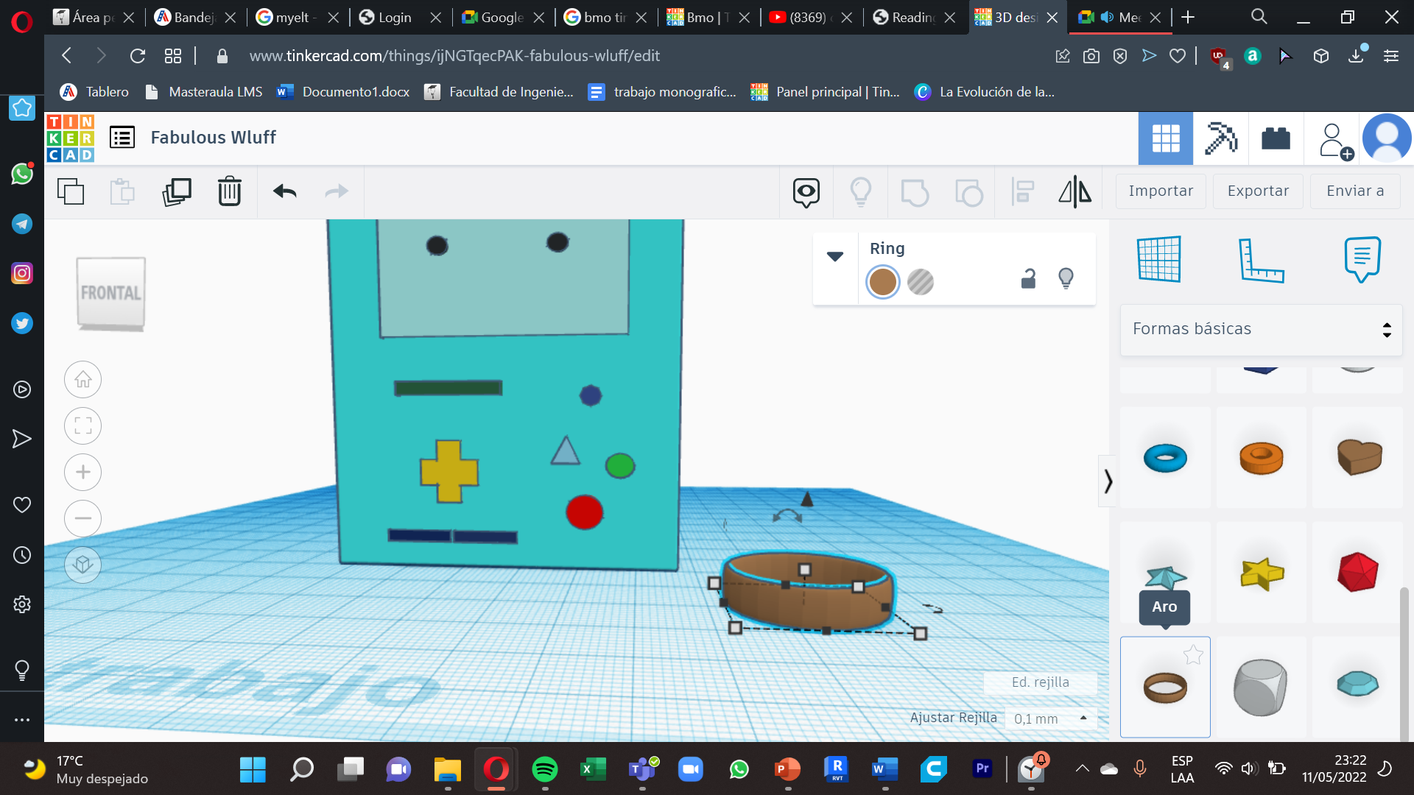The image size is (1414, 795).
Task: Add a Notes annotation tool
Action: (x=1362, y=259)
